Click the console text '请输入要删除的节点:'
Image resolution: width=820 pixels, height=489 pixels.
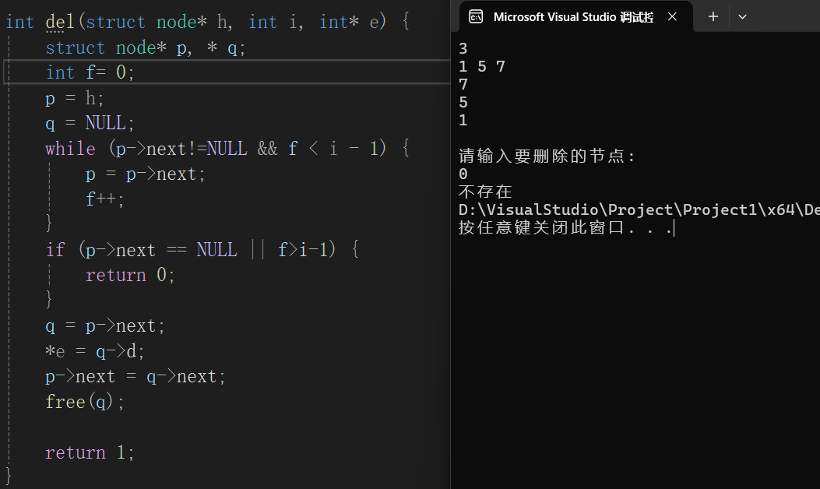547,156
